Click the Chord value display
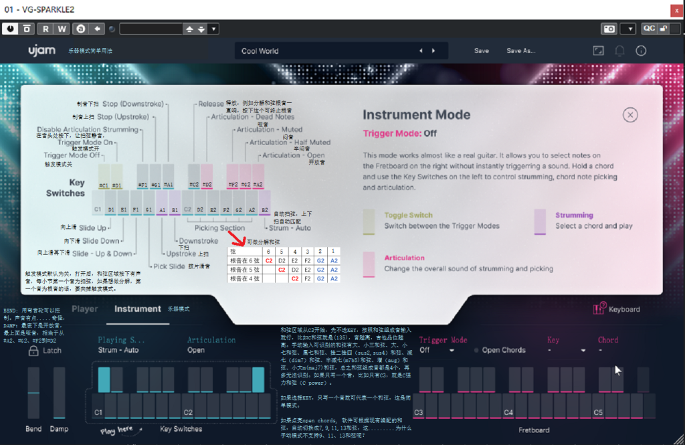 click(x=600, y=350)
